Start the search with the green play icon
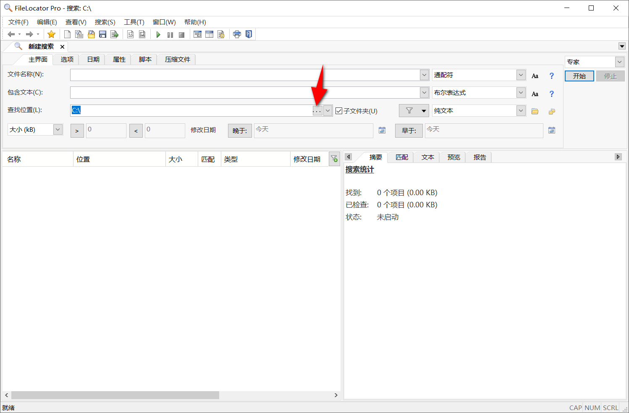This screenshot has height=413, width=629. (158, 34)
